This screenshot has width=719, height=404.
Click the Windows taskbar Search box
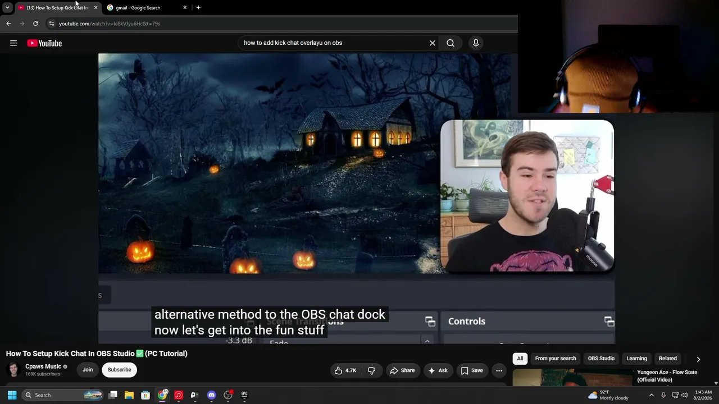(63, 395)
